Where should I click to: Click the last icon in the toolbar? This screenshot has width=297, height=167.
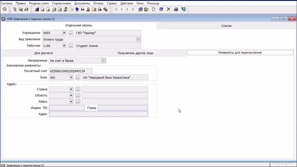(184, 9)
